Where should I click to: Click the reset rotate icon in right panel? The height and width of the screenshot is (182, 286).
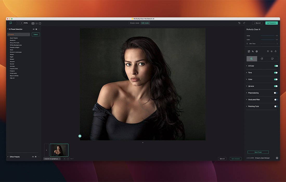click(x=276, y=51)
